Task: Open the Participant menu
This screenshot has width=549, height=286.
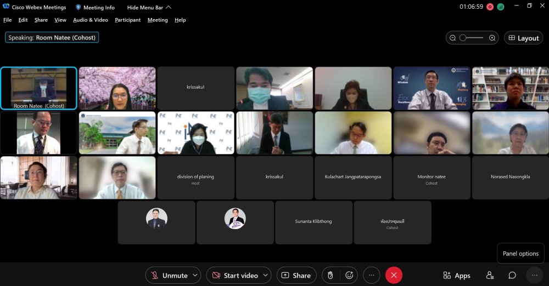Action: point(127,20)
